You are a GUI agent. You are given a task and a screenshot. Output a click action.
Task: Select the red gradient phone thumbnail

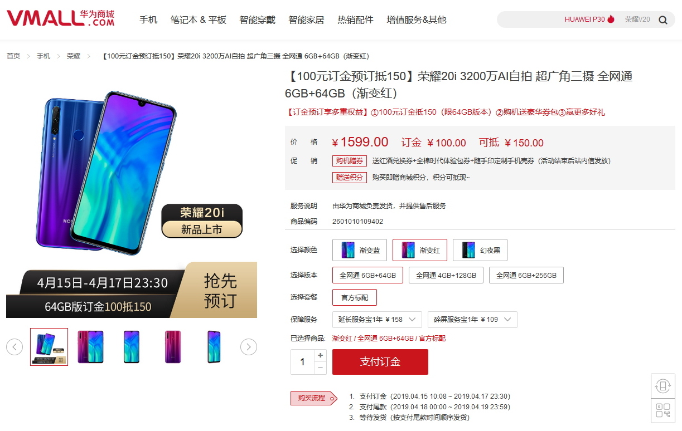(x=172, y=347)
